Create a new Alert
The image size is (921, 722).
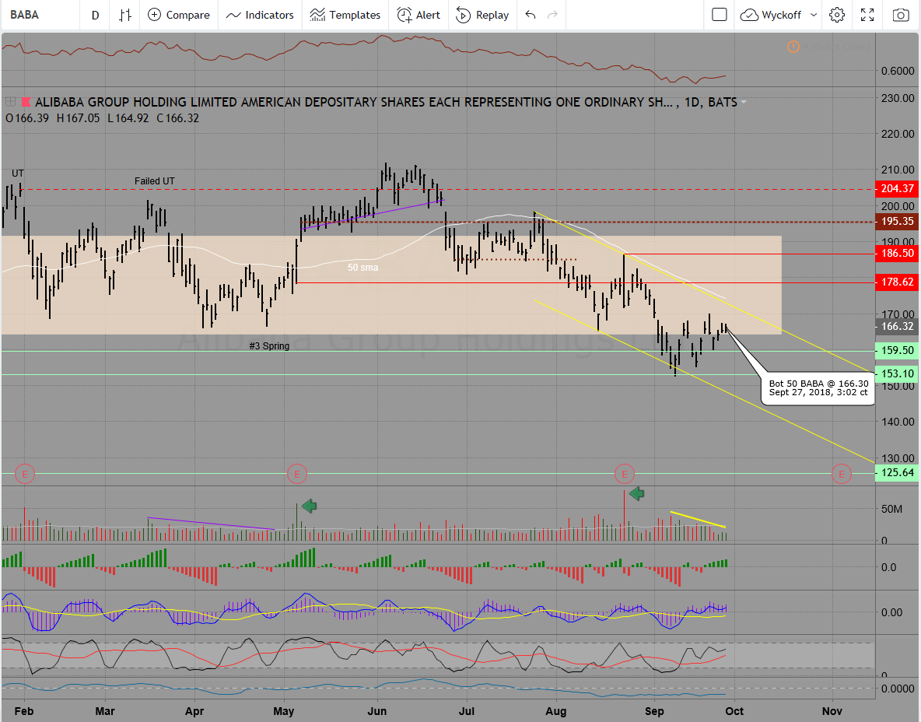click(418, 15)
